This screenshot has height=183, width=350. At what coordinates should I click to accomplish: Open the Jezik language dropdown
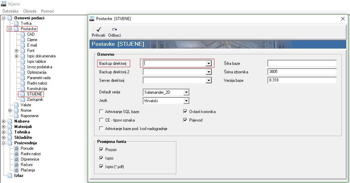(x=186, y=101)
